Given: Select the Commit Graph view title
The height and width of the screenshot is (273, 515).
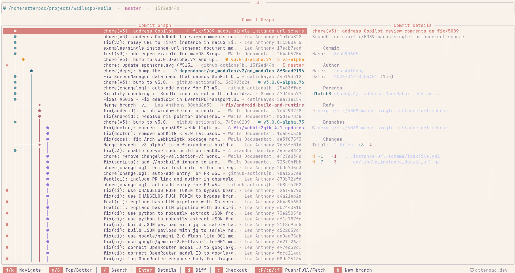Looking at the screenshot, I should [x=258, y=20].
